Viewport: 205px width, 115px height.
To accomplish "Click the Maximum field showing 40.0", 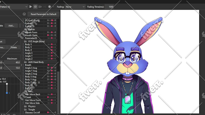I will pyautogui.click(x=12, y=62).
